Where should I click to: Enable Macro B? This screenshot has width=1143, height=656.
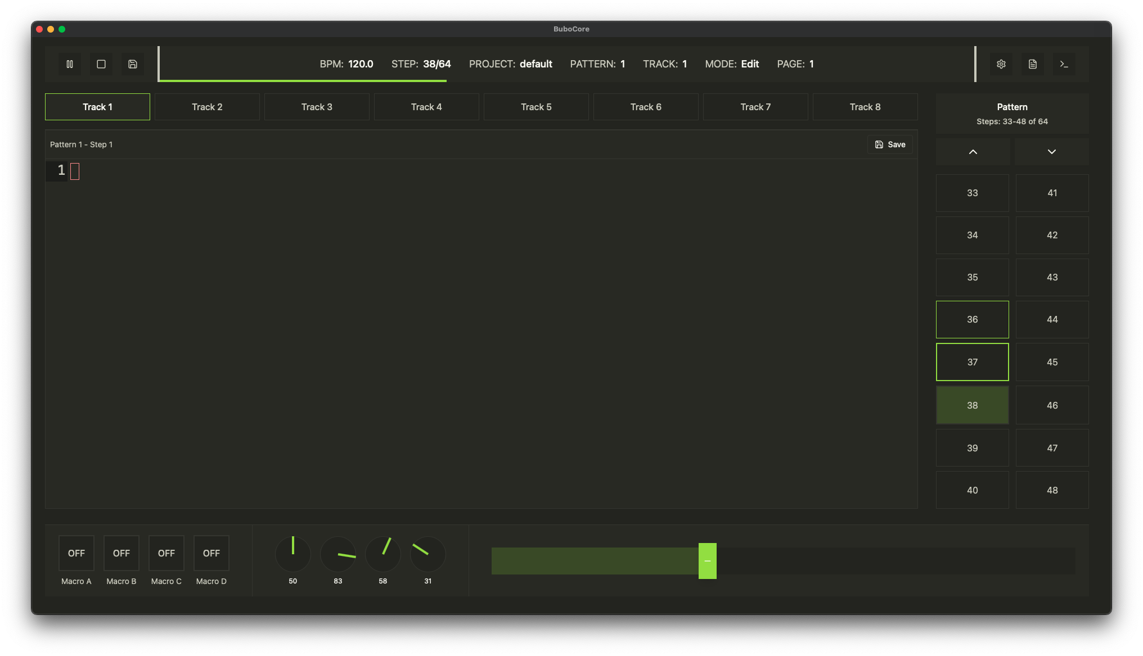point(121,553)
